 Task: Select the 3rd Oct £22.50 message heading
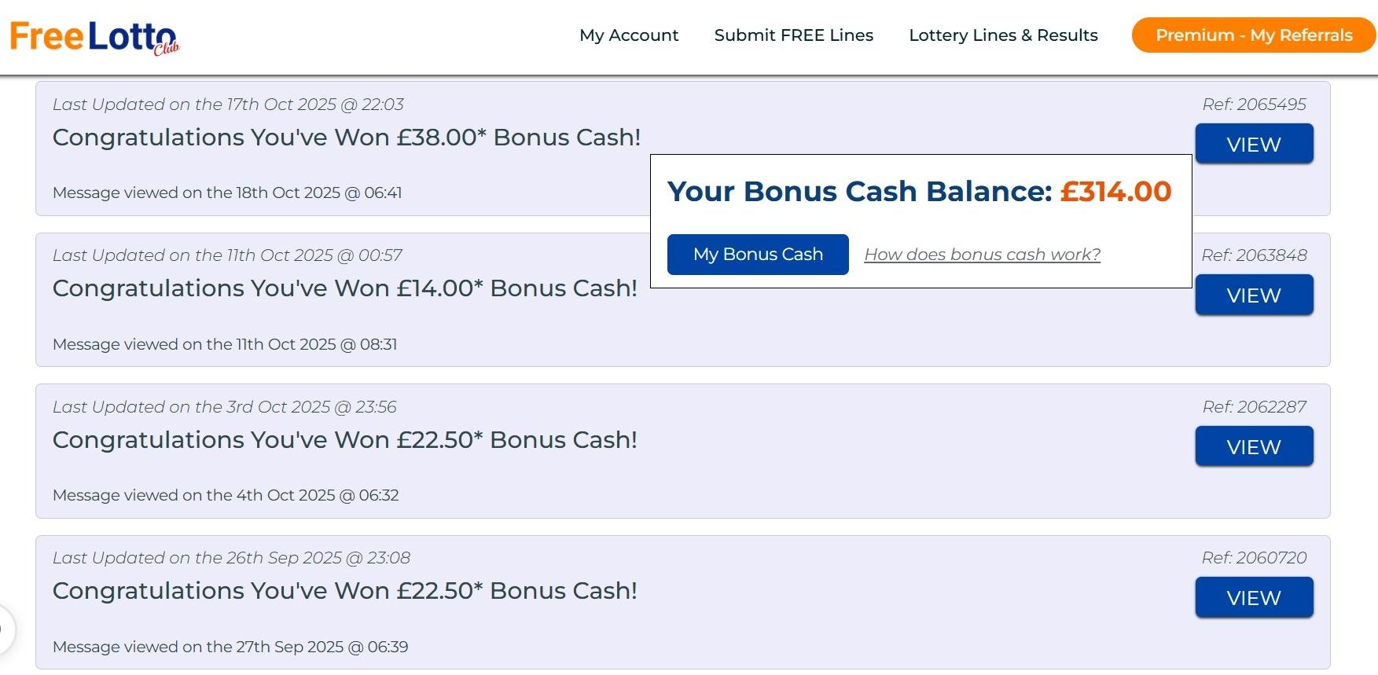(x=345, y=440)
